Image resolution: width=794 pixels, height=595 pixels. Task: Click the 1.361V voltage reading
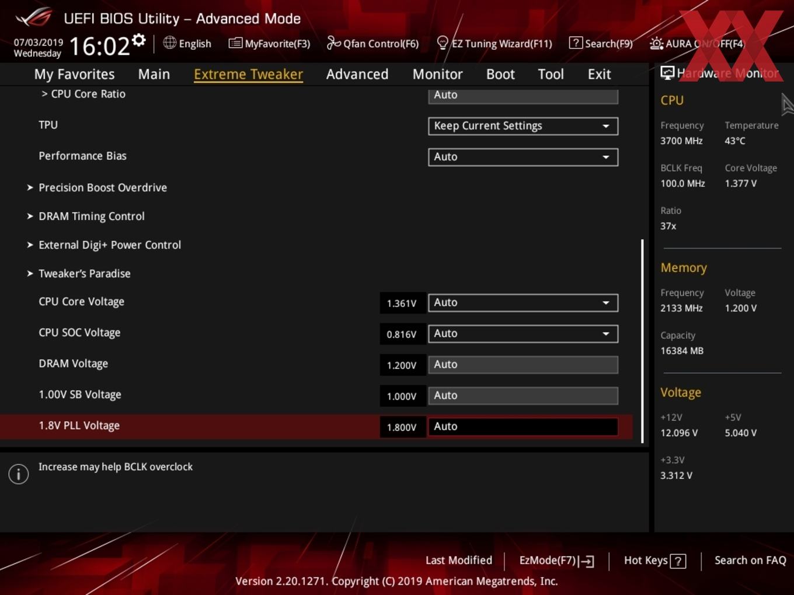coord(402,303)
